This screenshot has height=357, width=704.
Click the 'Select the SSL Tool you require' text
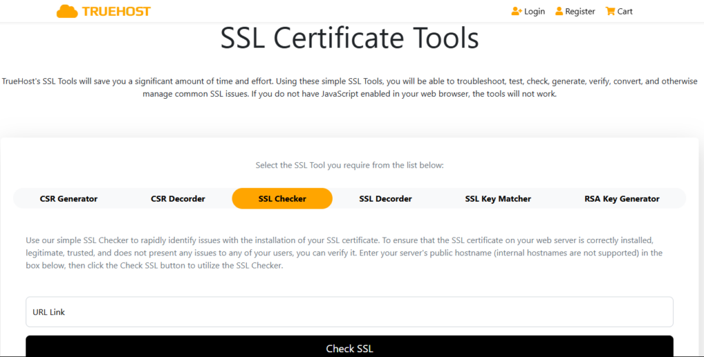[x=349, y=165]
